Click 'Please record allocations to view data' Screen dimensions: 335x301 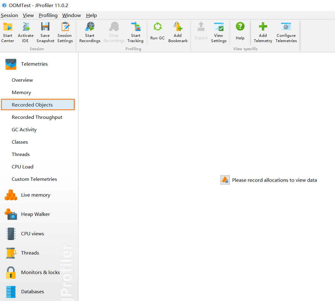click(x=275, y=180)
